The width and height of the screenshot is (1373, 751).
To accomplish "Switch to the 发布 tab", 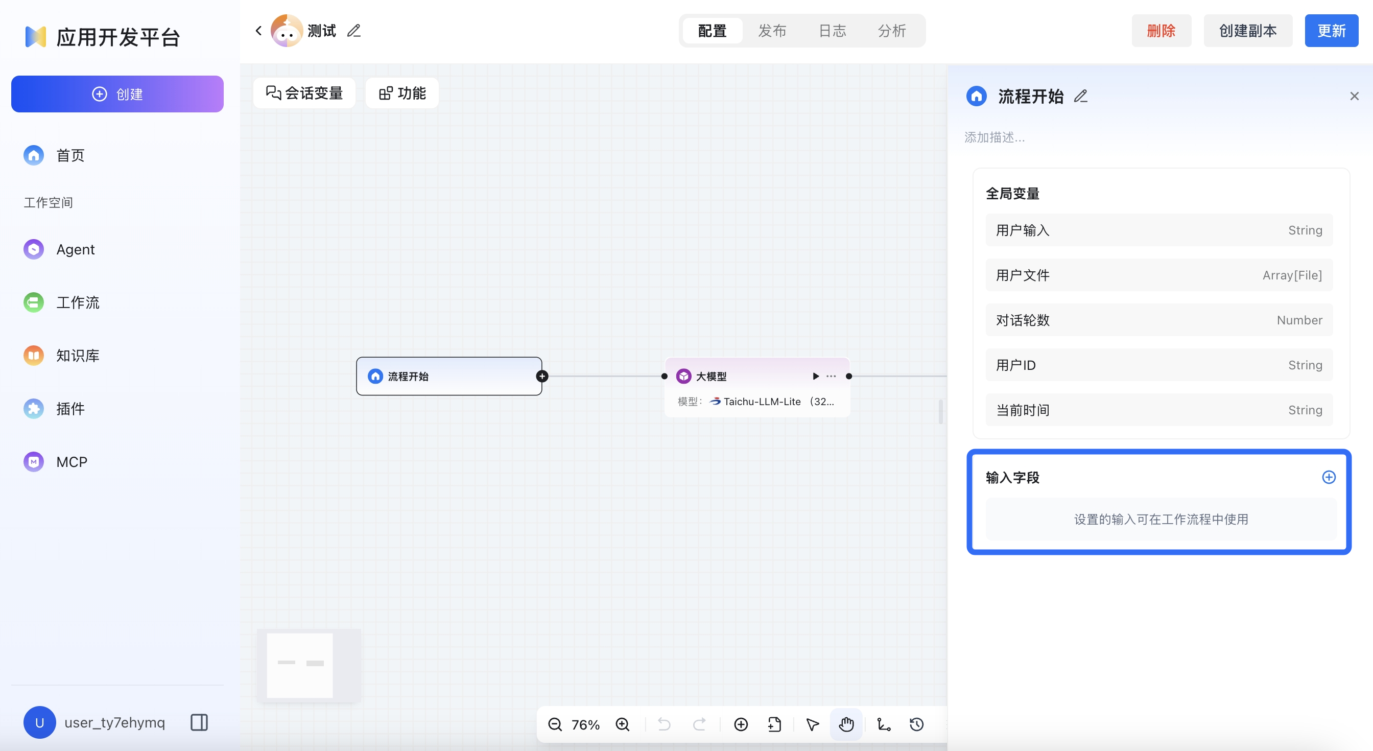I will [x=772, y=31].
